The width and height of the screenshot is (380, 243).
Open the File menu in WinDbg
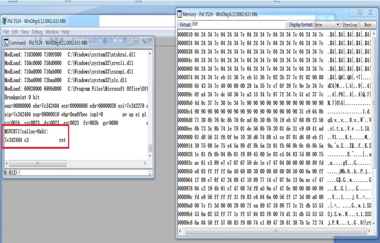pos(6,32)
